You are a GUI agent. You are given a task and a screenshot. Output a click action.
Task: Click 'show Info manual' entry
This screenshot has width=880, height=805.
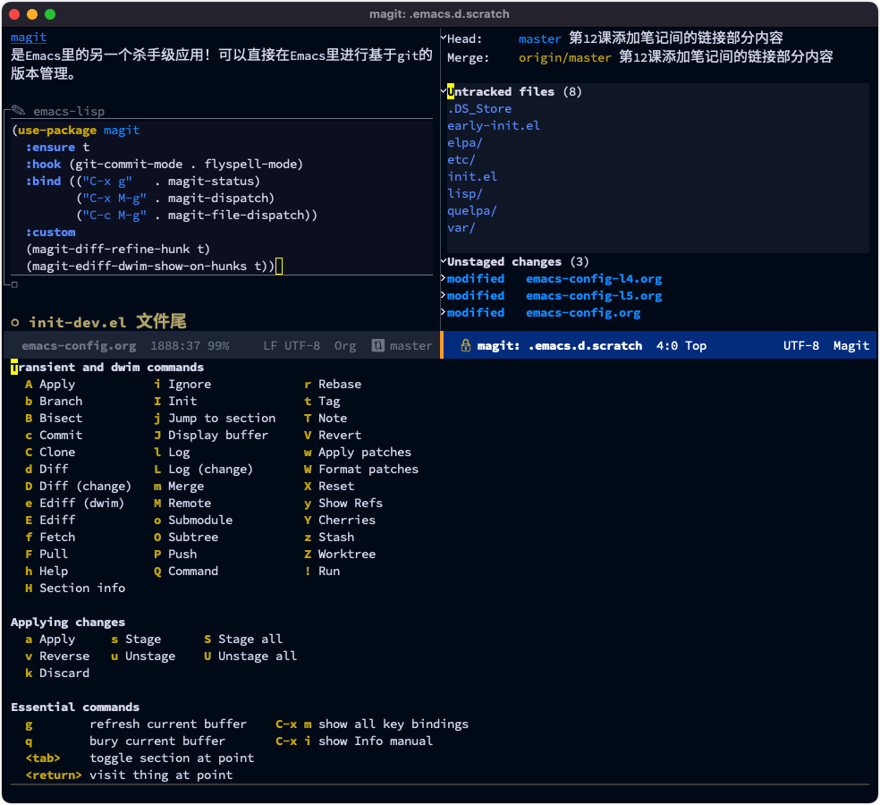[376, 741]
